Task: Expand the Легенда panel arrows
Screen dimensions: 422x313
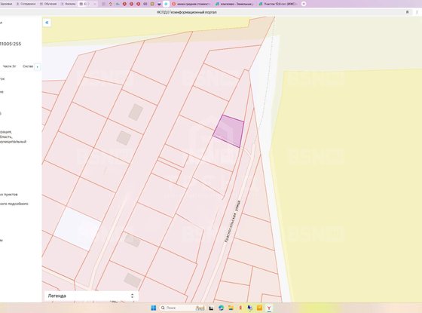Action: point(132,296)
